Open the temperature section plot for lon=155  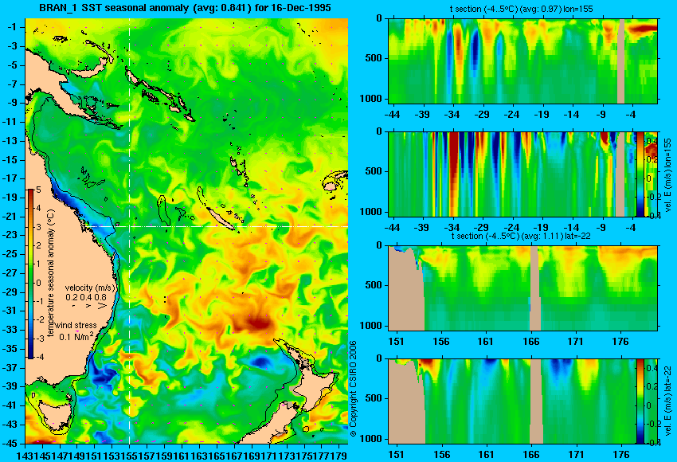[x=522, y=61]
